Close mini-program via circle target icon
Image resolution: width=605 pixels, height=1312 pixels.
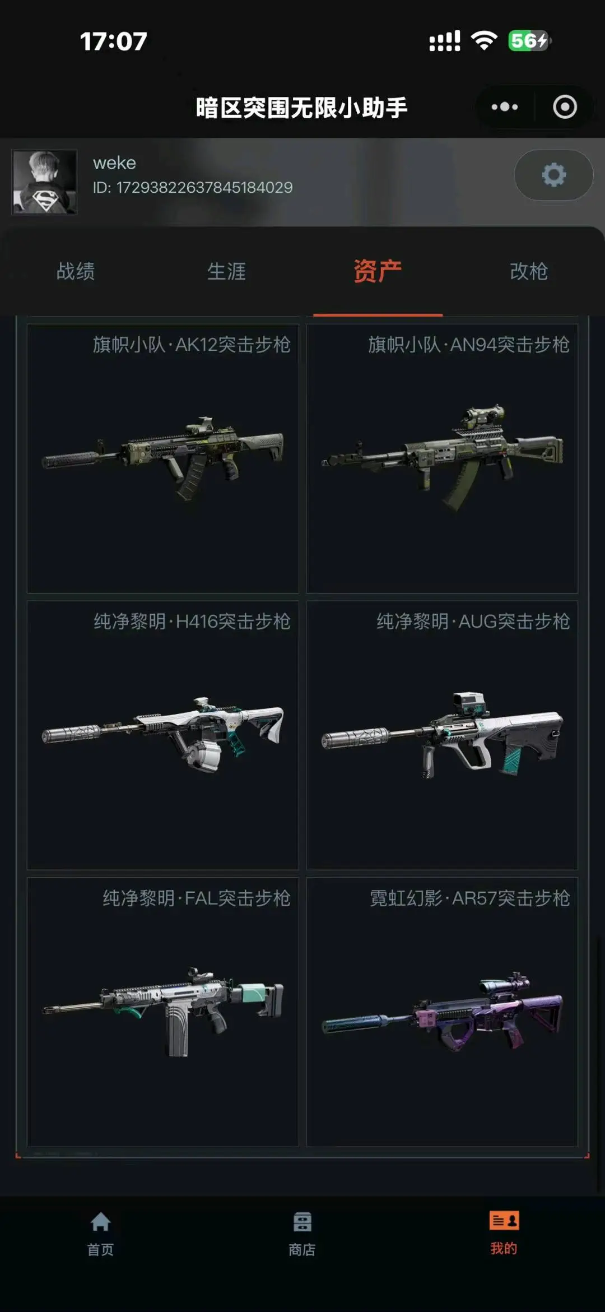pos(565,106)
